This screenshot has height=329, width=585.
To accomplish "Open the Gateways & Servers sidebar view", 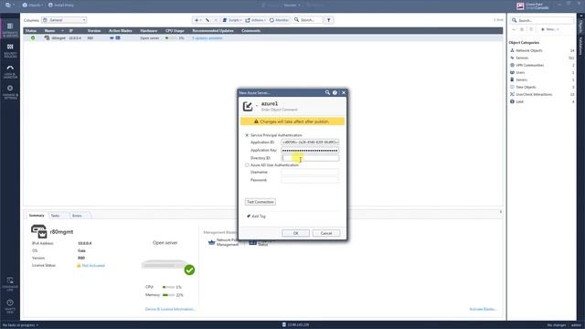I will pyautogui.click(x=10, y=29).
